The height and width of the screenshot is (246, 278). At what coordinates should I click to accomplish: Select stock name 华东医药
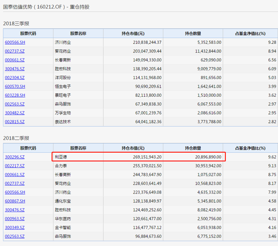click(x=63, y=219)
